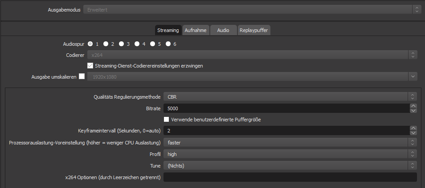Open the Aufnahme tab
This screenshot has width=425, height=188.
pos(195,30)
